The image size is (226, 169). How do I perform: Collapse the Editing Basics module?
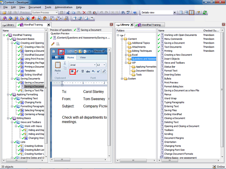point(8,118)
